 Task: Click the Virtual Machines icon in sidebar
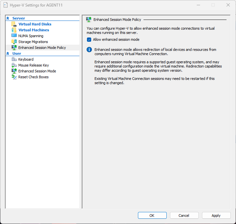(14, 30)
